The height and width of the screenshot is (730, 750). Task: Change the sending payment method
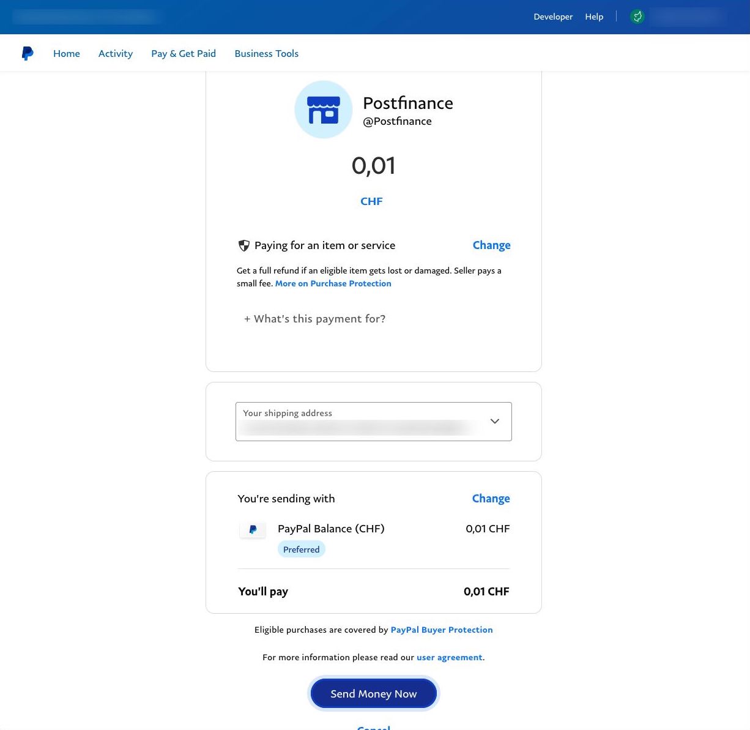(x=491, y=499)
